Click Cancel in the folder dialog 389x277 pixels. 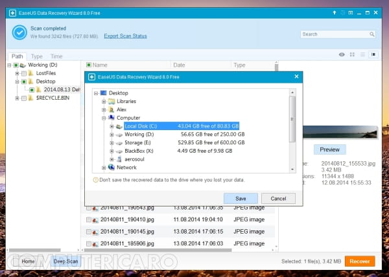[x=278, y=199]
